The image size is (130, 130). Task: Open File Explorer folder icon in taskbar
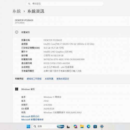[x=82, y=126]
